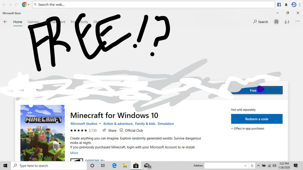Click the taskbar search box
This screenshot has width=303, height=170.
(48, 166)
